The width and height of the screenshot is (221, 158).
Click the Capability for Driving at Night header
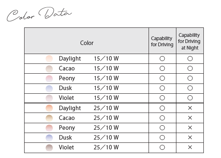(189, 41)
